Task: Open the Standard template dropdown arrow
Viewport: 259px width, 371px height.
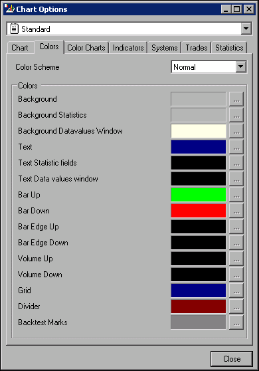Action: click(x=246, y=29)
